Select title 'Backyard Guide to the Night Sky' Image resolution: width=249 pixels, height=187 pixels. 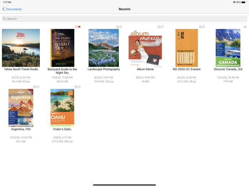pos(62,71)
